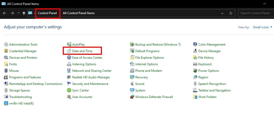
Task: Open the กราฟิก HD Intel(R) link
Action: 21,103
